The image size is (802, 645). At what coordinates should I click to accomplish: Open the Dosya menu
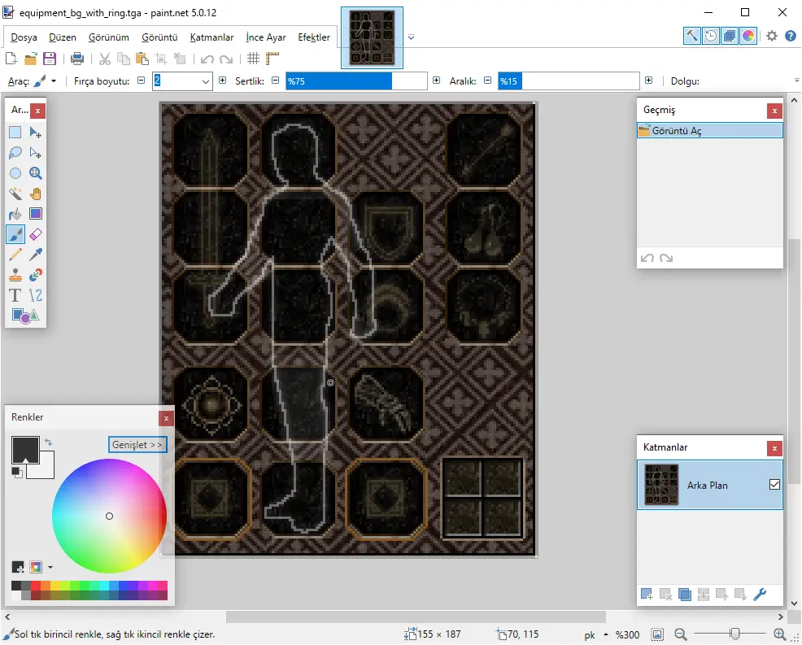click(24, 37)
